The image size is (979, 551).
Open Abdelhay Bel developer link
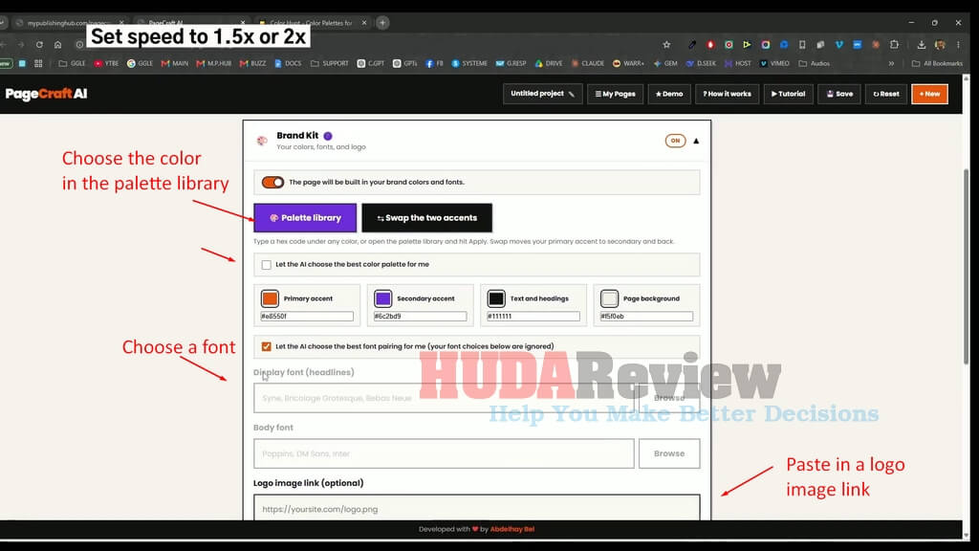512,529
